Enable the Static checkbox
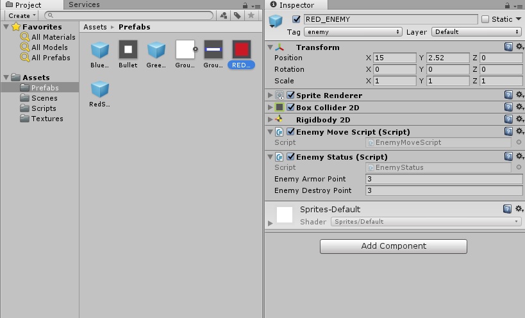525x318 pixels. point(485,19)
